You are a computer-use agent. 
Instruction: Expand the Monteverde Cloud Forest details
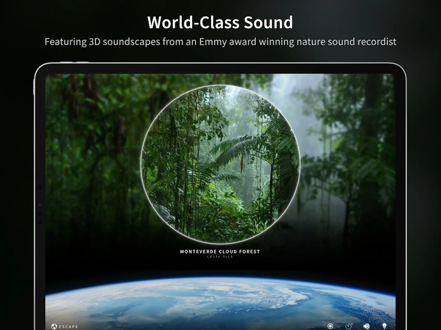click(x=220, y=251)
